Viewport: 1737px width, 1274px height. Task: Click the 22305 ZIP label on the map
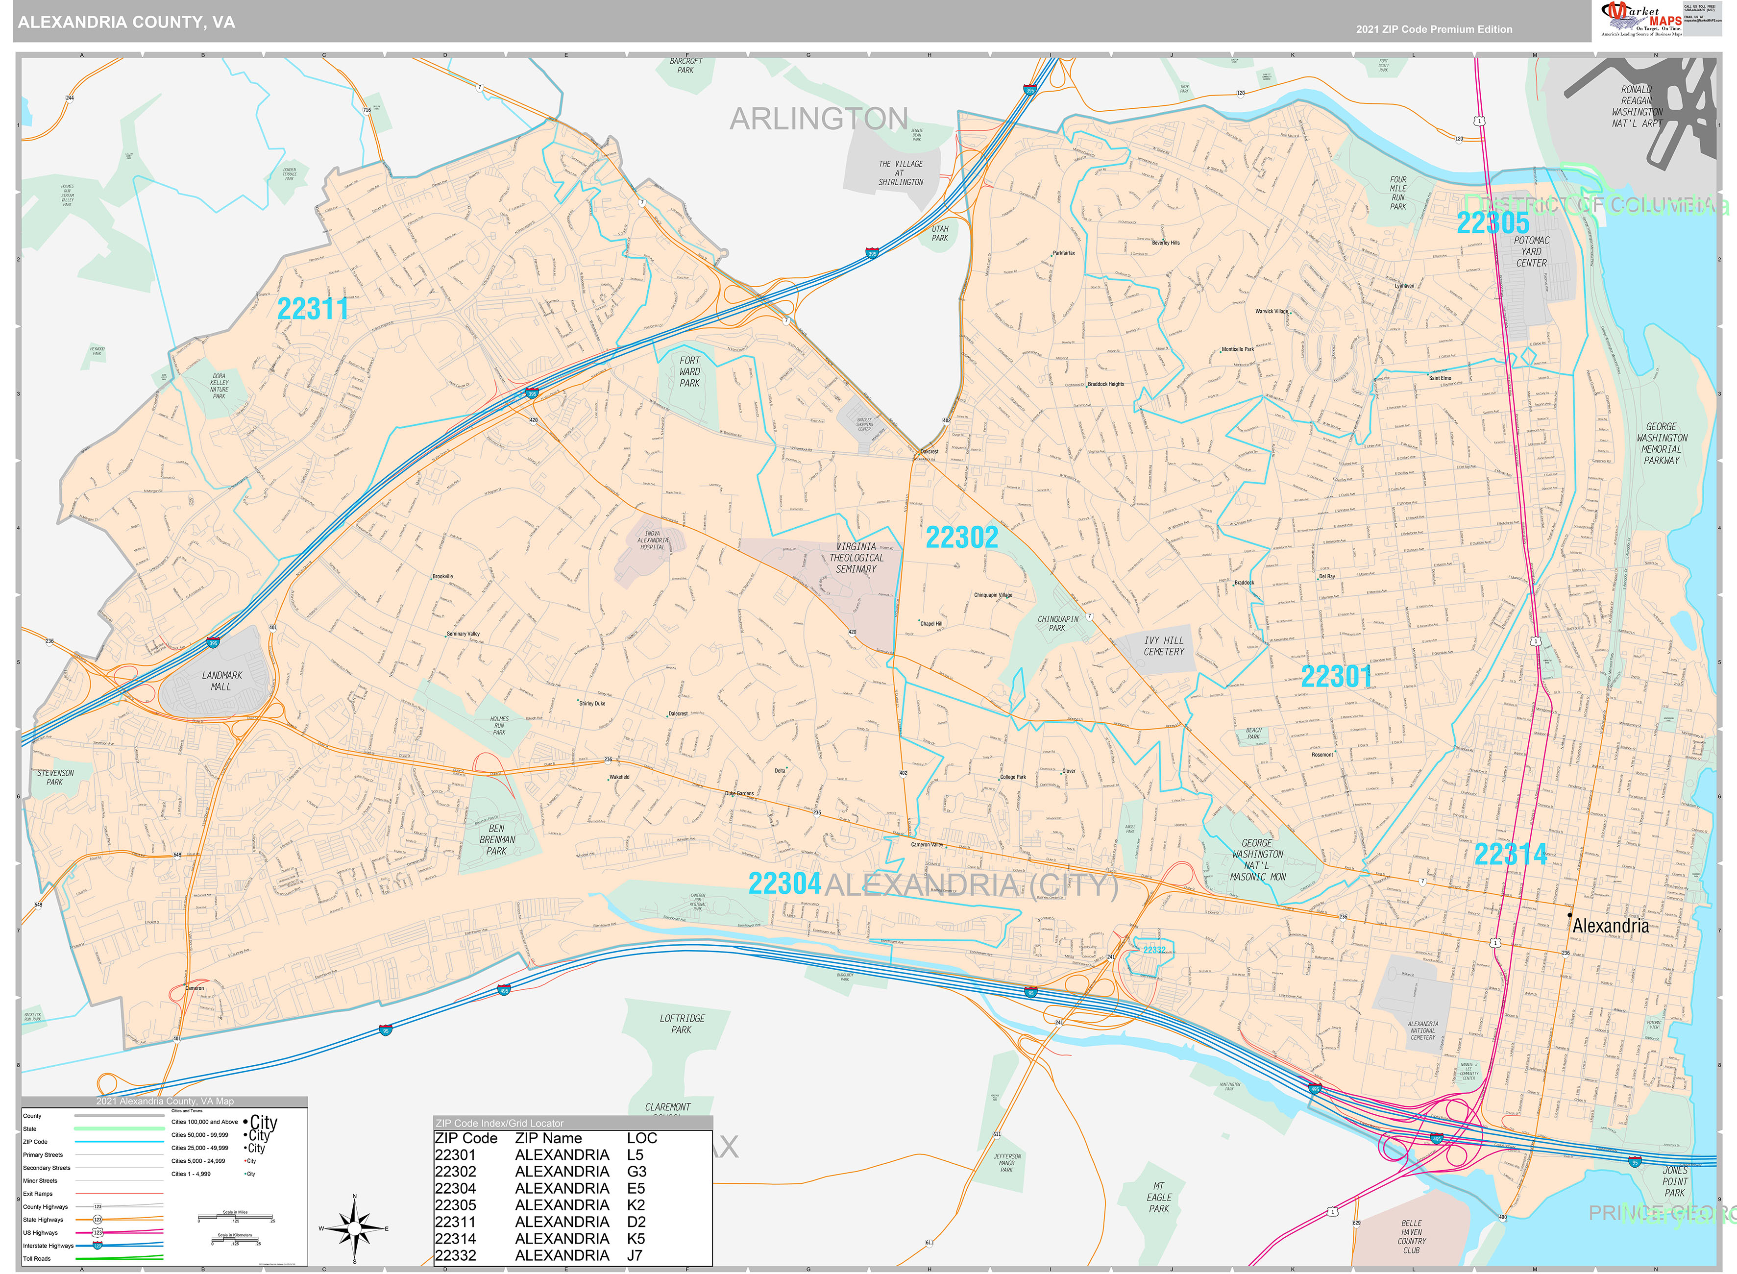coord(1492,223)
